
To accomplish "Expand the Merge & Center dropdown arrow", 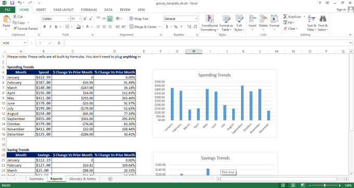I will tap(160, 27).
